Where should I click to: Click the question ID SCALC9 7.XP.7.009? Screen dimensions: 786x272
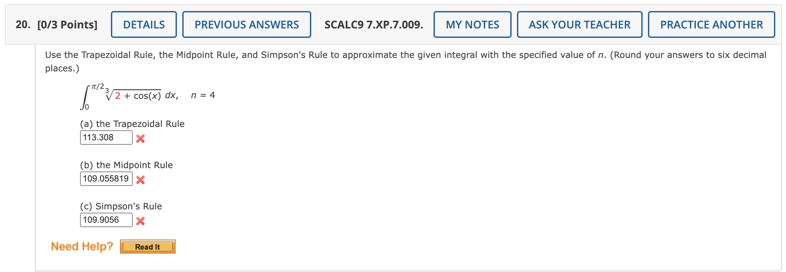tap(373, 24)
